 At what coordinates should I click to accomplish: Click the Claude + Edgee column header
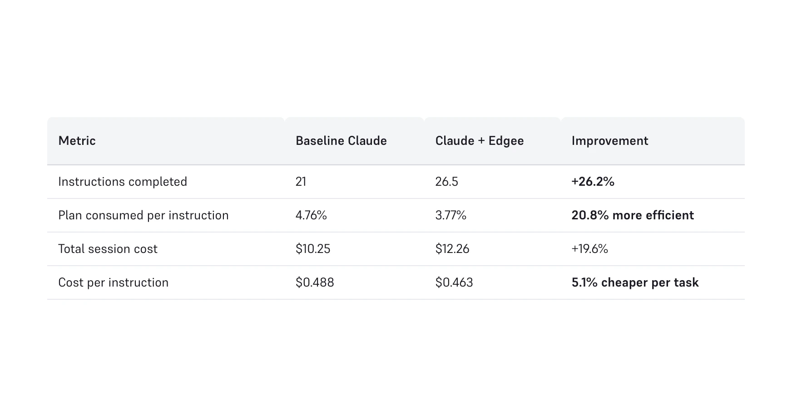[479, 141]
